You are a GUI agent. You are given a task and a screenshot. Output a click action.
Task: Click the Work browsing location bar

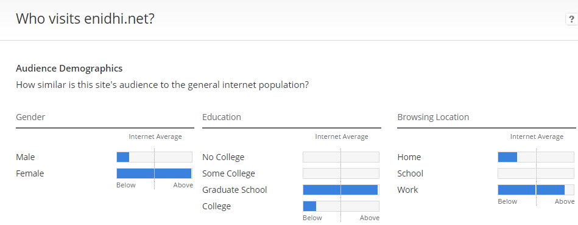tap(536, 190)
